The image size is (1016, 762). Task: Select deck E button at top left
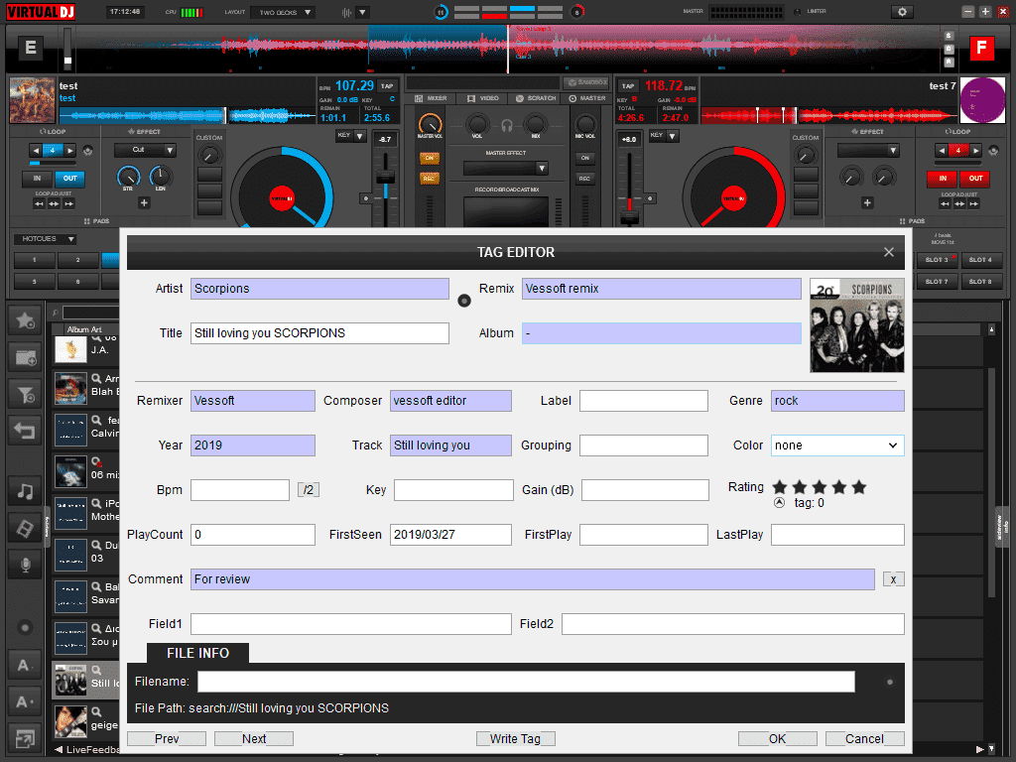[x=31, y=48]
